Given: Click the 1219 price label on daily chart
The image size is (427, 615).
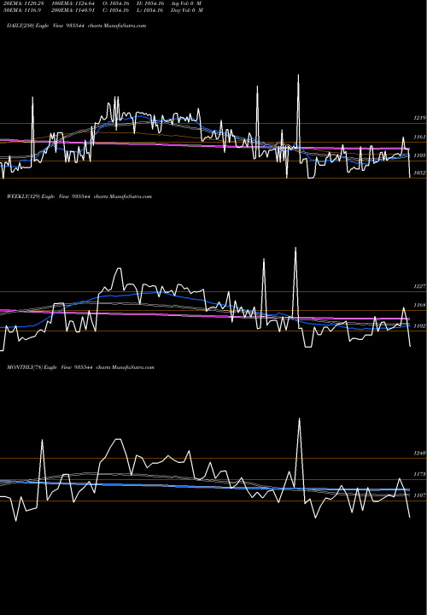Looking at the screenshot, I should pyautogui.click(x=419, y=118).
